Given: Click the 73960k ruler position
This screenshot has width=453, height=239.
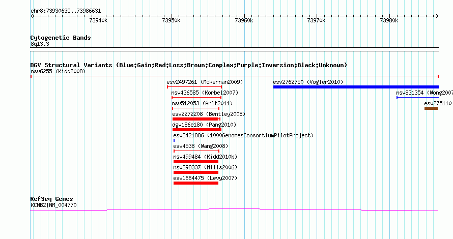Looking at the screenshot, I should pyautogui.click(x=244, y=20).
